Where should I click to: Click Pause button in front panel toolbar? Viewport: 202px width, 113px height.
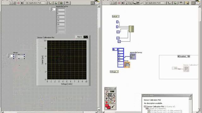(x=22, y=3)
